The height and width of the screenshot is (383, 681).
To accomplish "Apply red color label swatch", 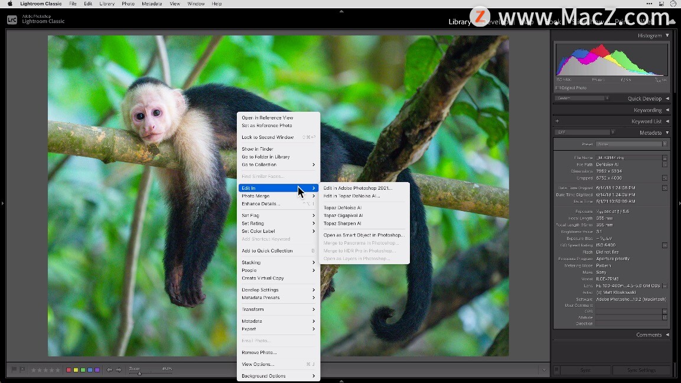I will coord(69,370).
